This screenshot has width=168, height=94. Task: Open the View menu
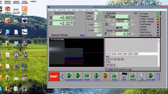[x=69, y=10]
